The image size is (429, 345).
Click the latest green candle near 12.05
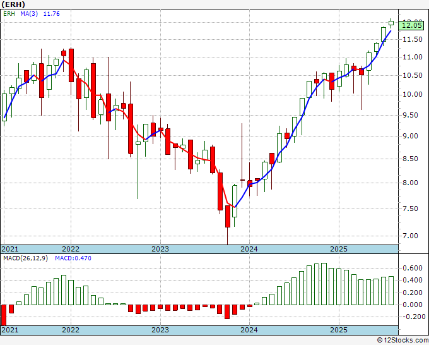pos(391,23)
